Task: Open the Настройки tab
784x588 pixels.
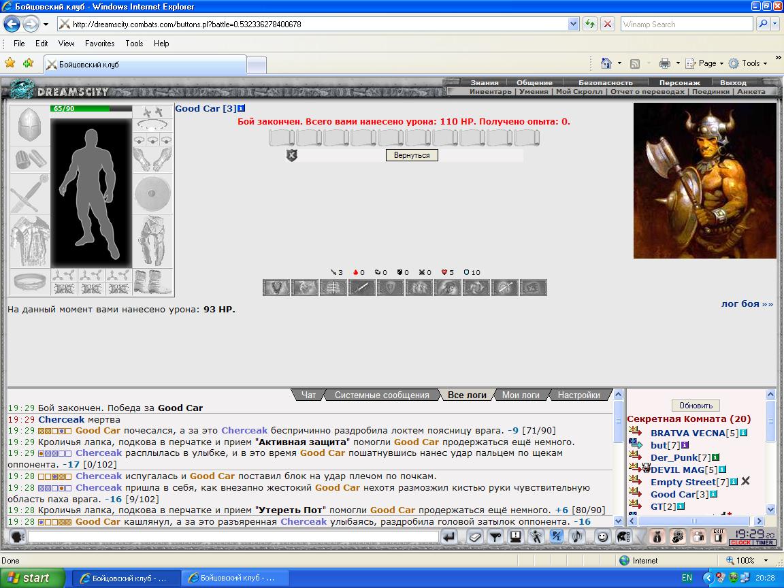Action: [x=578, y=395]
